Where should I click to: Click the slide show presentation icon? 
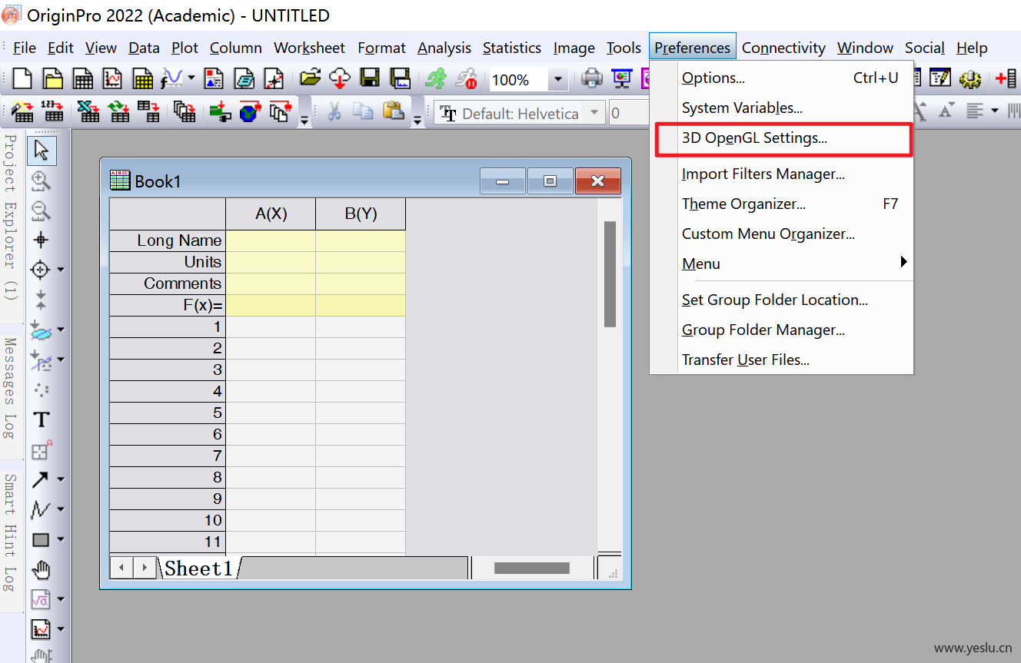(x=622, y=78)
